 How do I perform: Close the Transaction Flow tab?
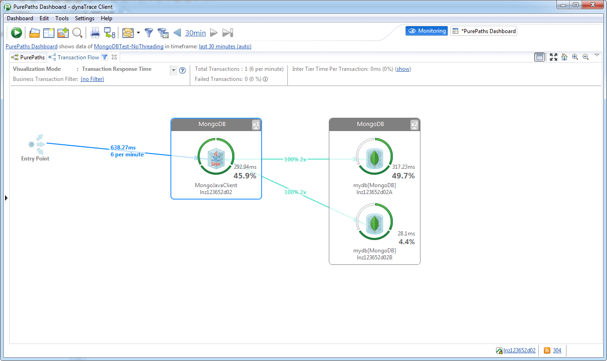[x=115, y=57]
